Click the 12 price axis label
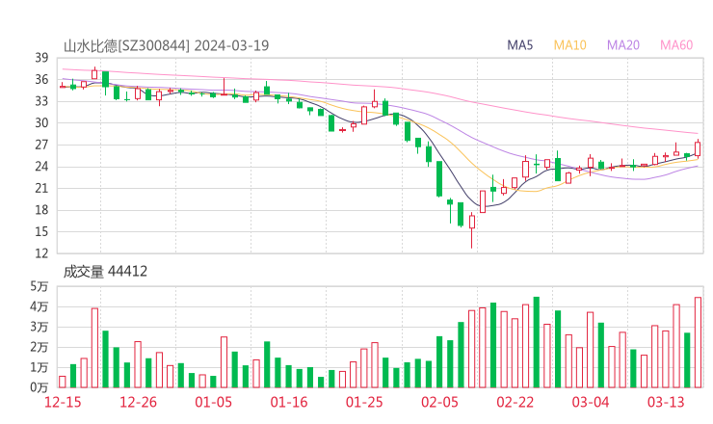Viewport: 713px width, 424px height. click(41, 253)
